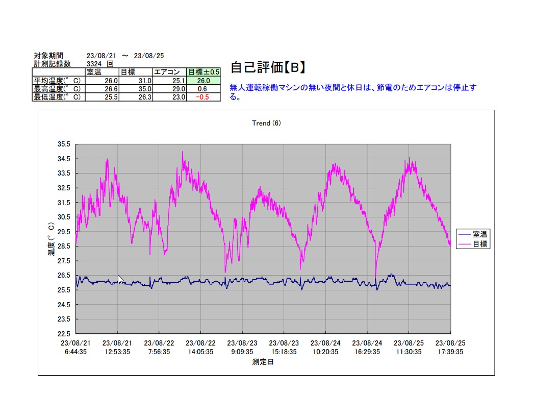
Task: Select the 目標 entry in chart legend
Action: pyautogui.click(x=479, y=244)
